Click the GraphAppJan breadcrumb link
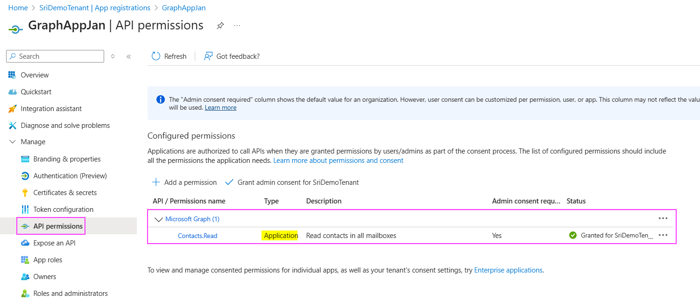Screen dimensions: 700x301 (x=184, y=8)
